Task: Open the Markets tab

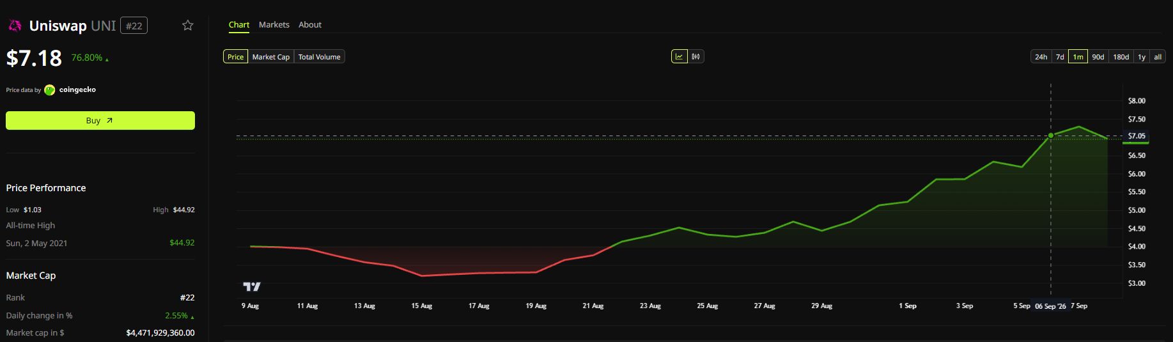Action: click(x=274, y=25)
